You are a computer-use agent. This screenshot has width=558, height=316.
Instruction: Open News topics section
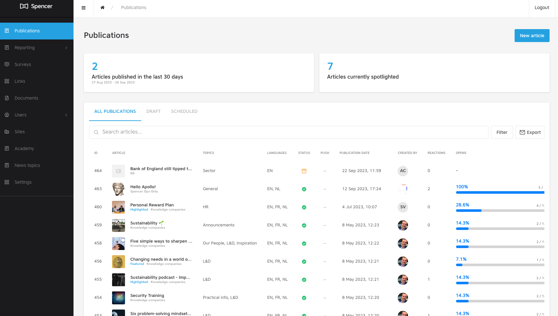pyautogui.click(x=37, y=165)
